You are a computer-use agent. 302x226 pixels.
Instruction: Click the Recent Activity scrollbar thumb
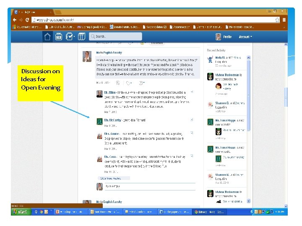[x=248, y=95]
